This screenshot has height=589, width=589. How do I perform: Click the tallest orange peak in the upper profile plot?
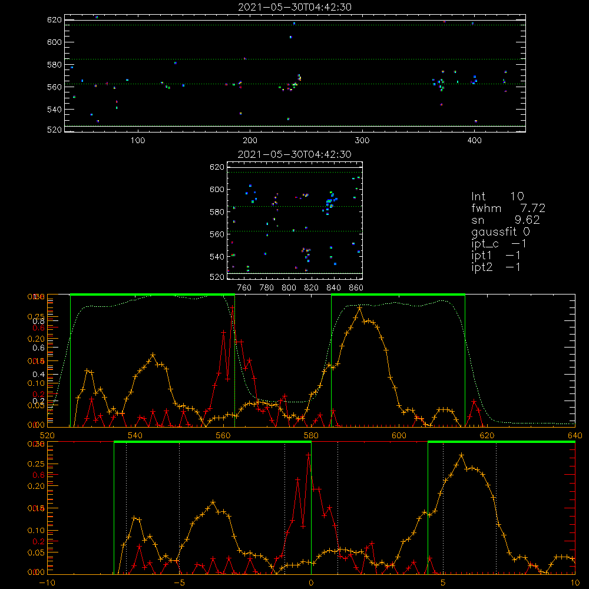tap(359, 307)
